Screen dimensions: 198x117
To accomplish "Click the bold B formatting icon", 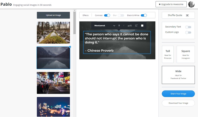I will coord(119,26).
